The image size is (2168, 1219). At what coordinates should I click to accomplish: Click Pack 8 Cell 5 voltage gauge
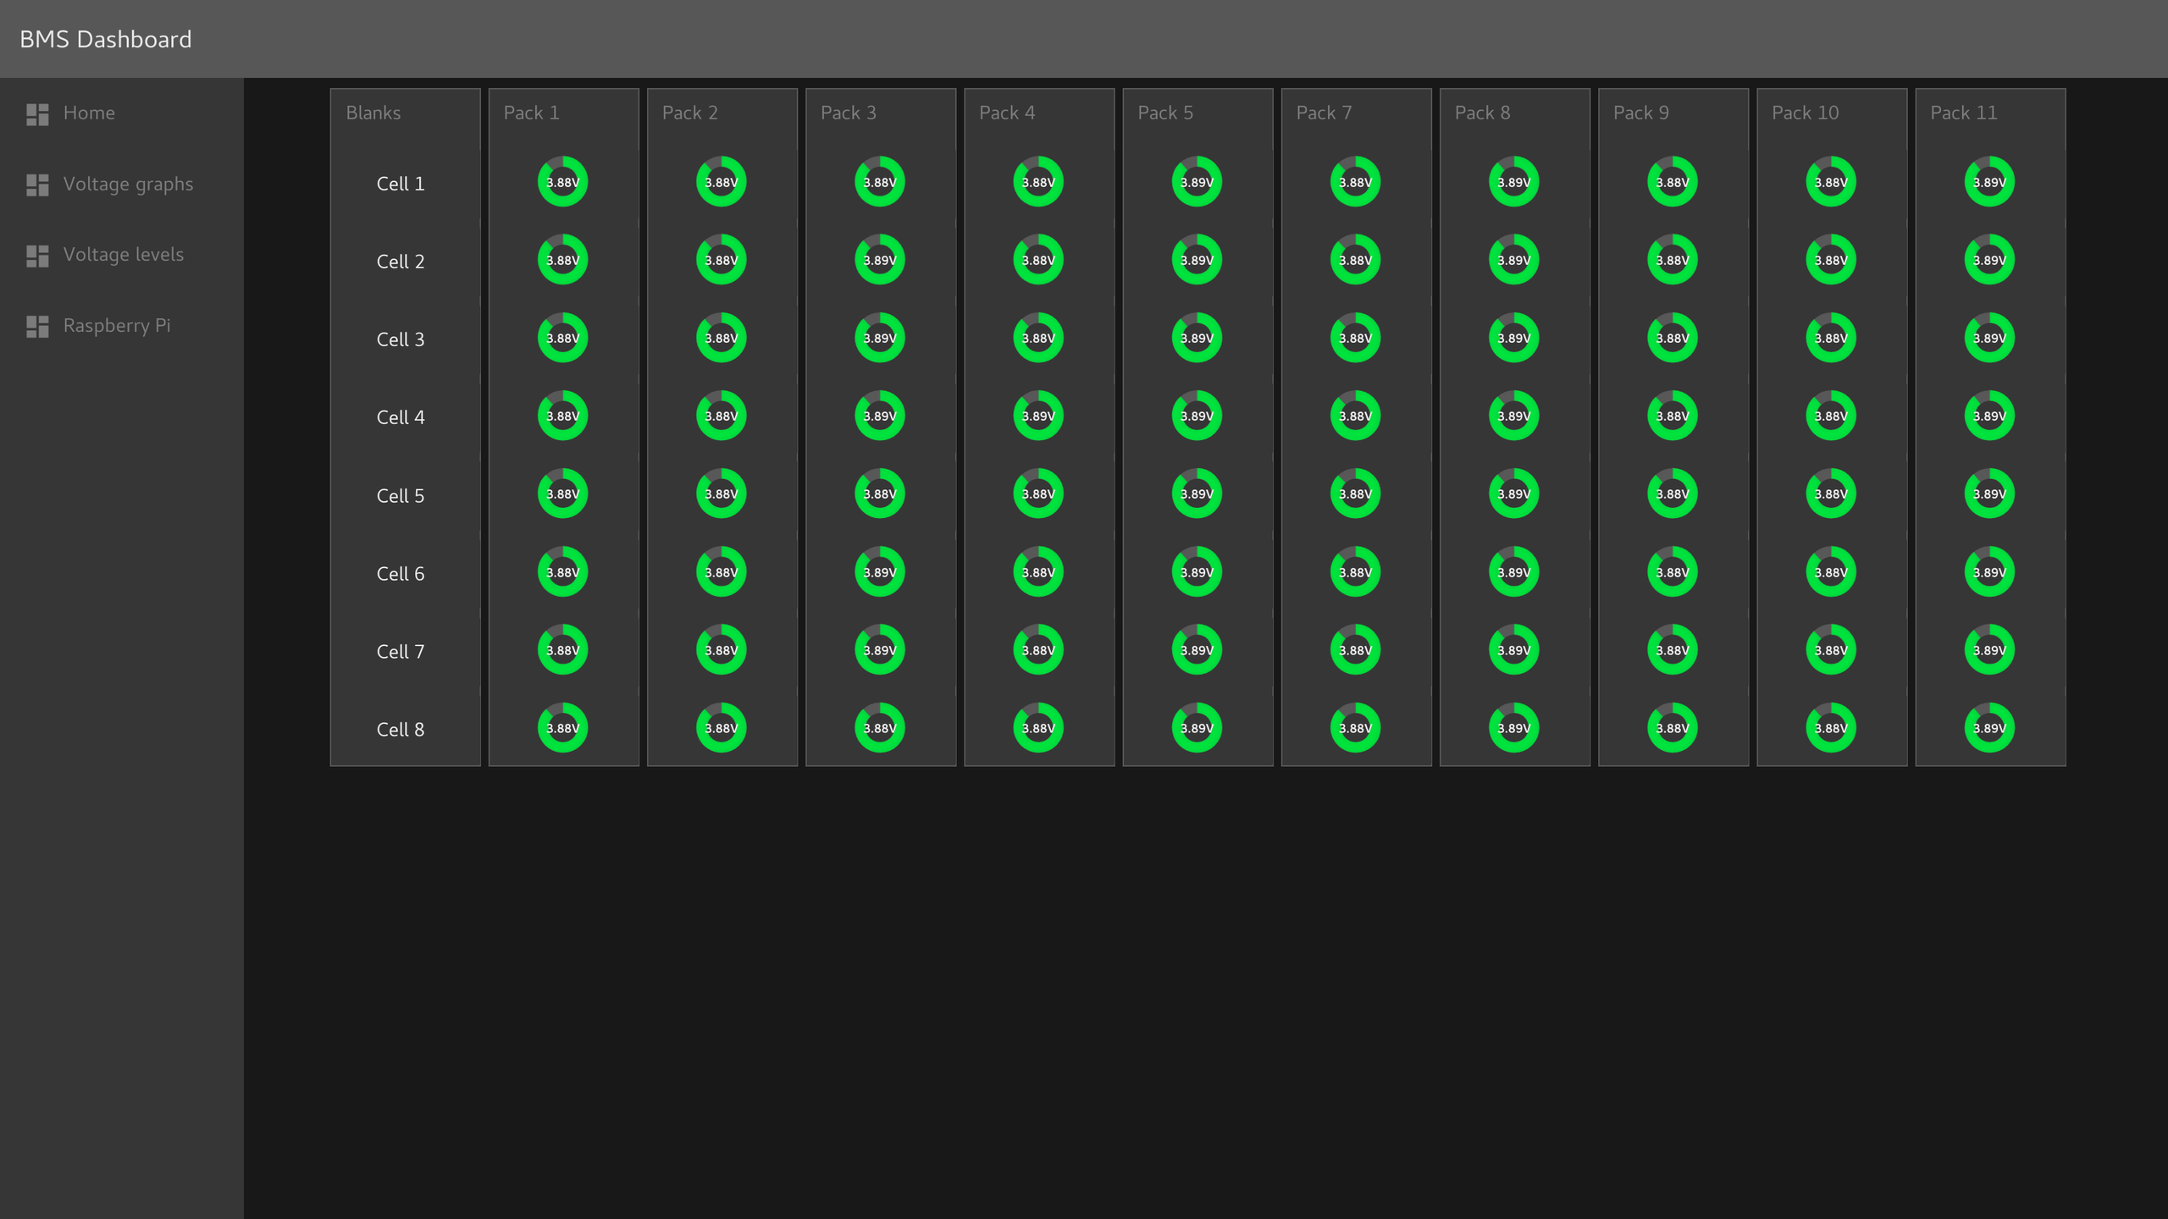(x=1513, y=494)
